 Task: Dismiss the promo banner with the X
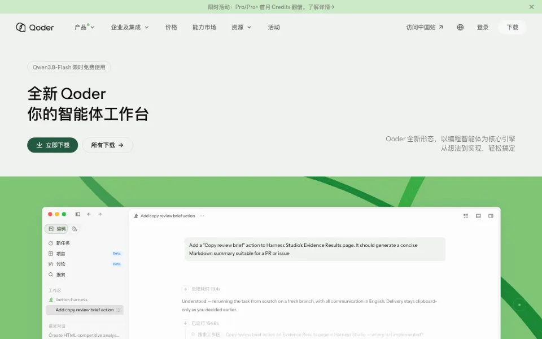point(531,7)
